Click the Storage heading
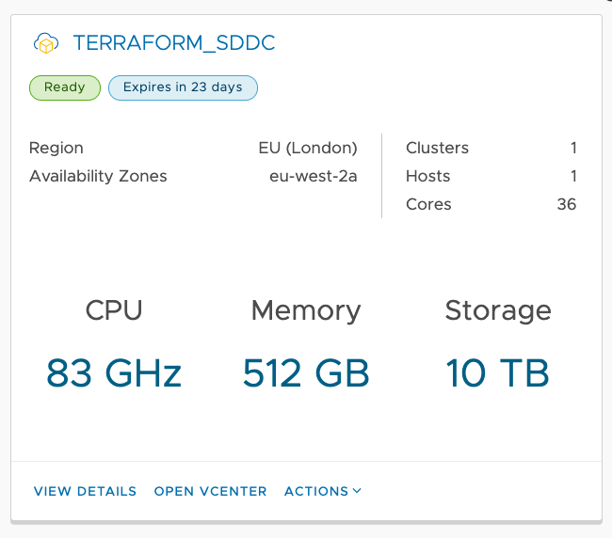 coord(498,310)
